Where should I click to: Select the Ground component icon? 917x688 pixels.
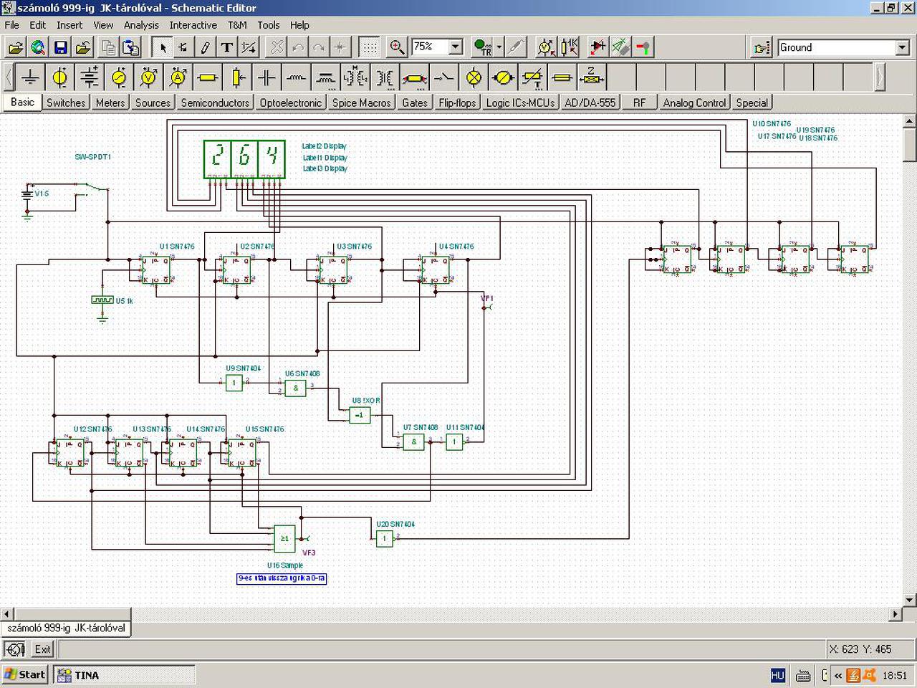tap(30, 77)
